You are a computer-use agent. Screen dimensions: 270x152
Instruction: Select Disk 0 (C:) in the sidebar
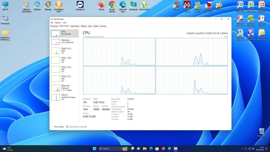pos(64,51)
